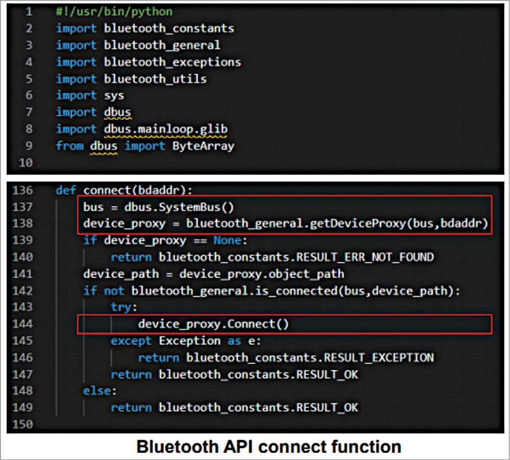Click line number 150 in the gutter

tap(22, 424)
